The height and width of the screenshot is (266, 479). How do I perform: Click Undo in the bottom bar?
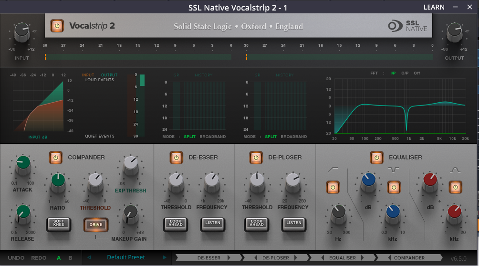coord(16,258)
